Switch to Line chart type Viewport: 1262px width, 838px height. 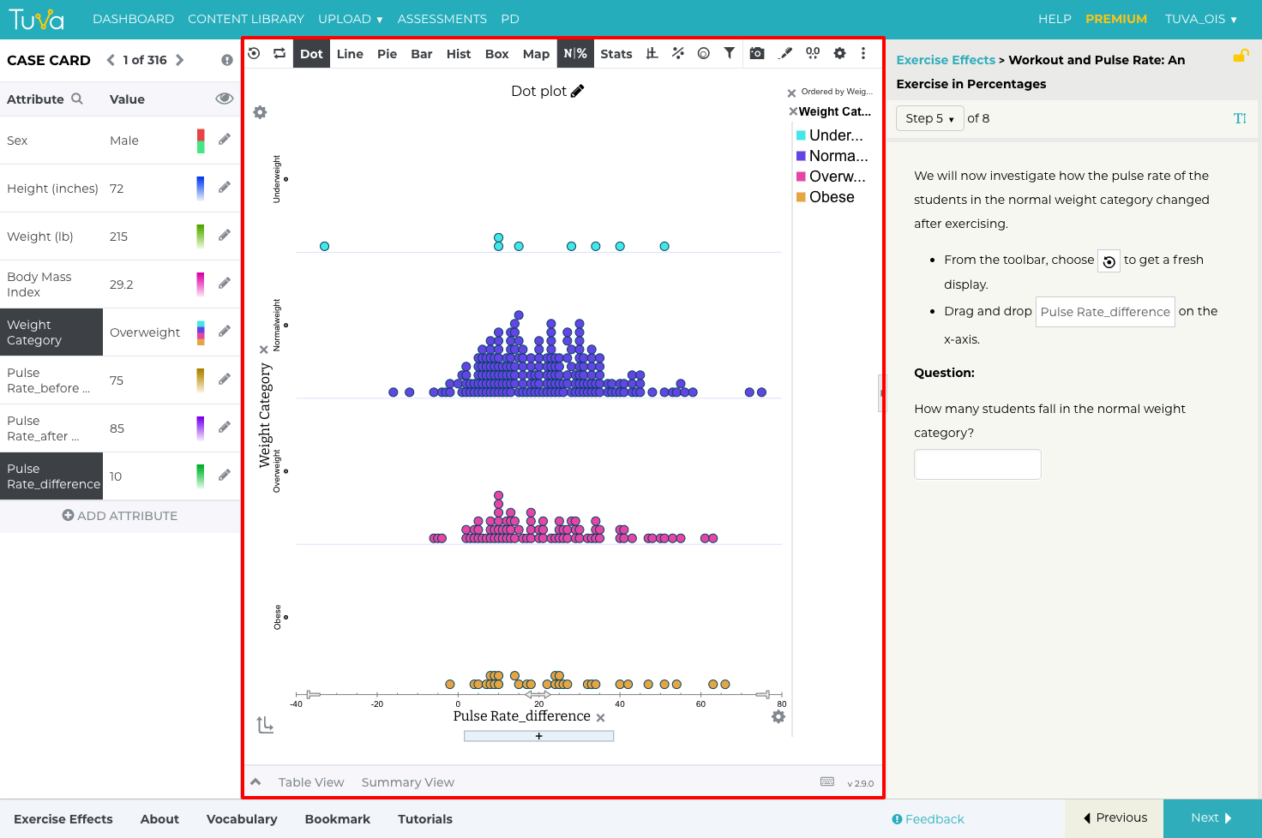350,53
